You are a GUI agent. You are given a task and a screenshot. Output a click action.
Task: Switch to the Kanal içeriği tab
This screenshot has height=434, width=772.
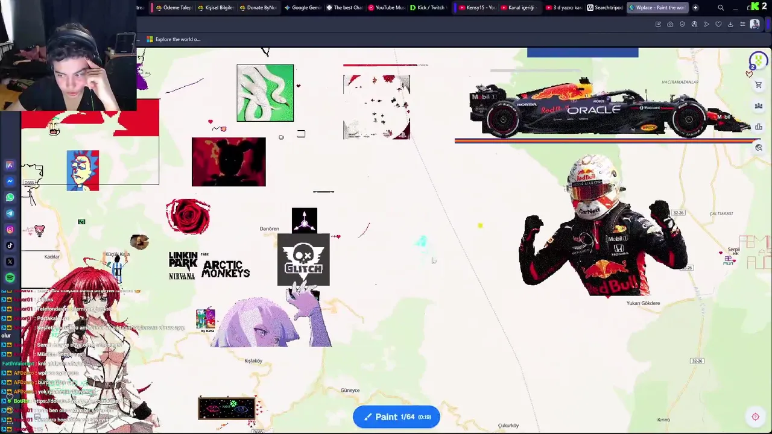(520, 8)
